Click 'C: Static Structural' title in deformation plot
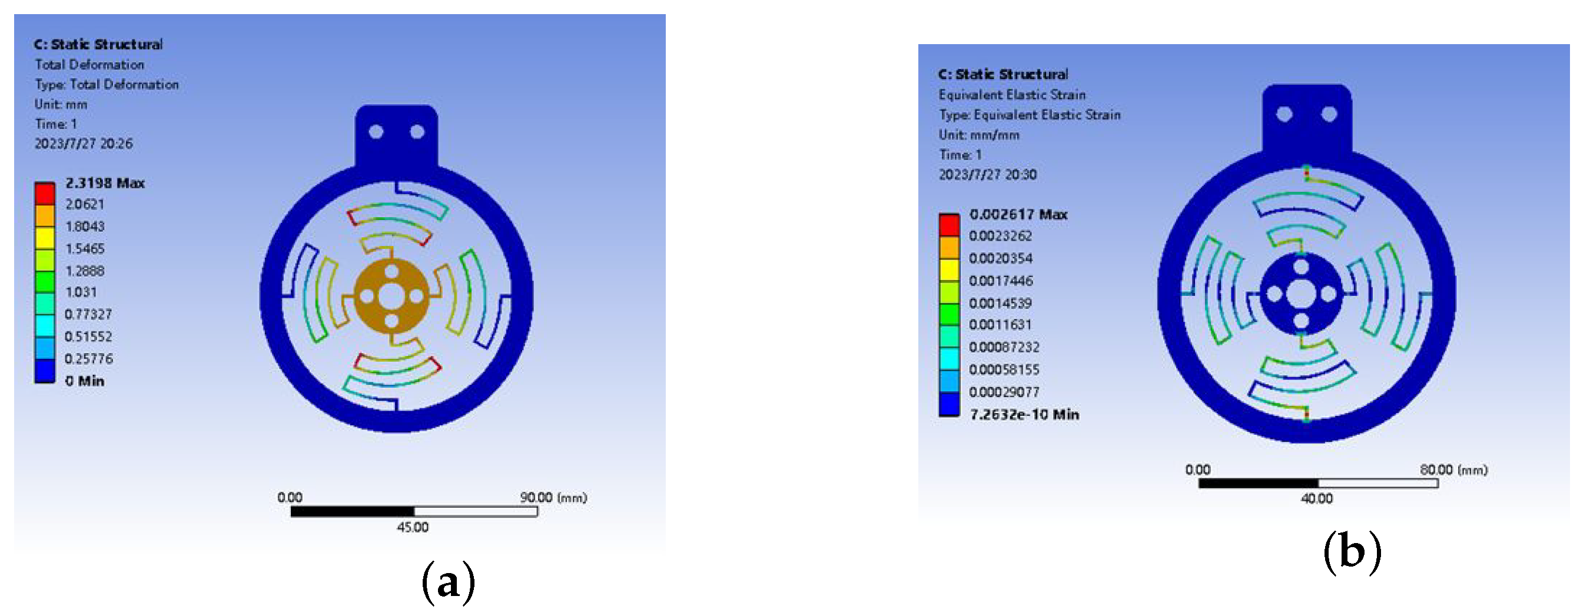Screen dimensions: 1590x616 tap(99, 44)
